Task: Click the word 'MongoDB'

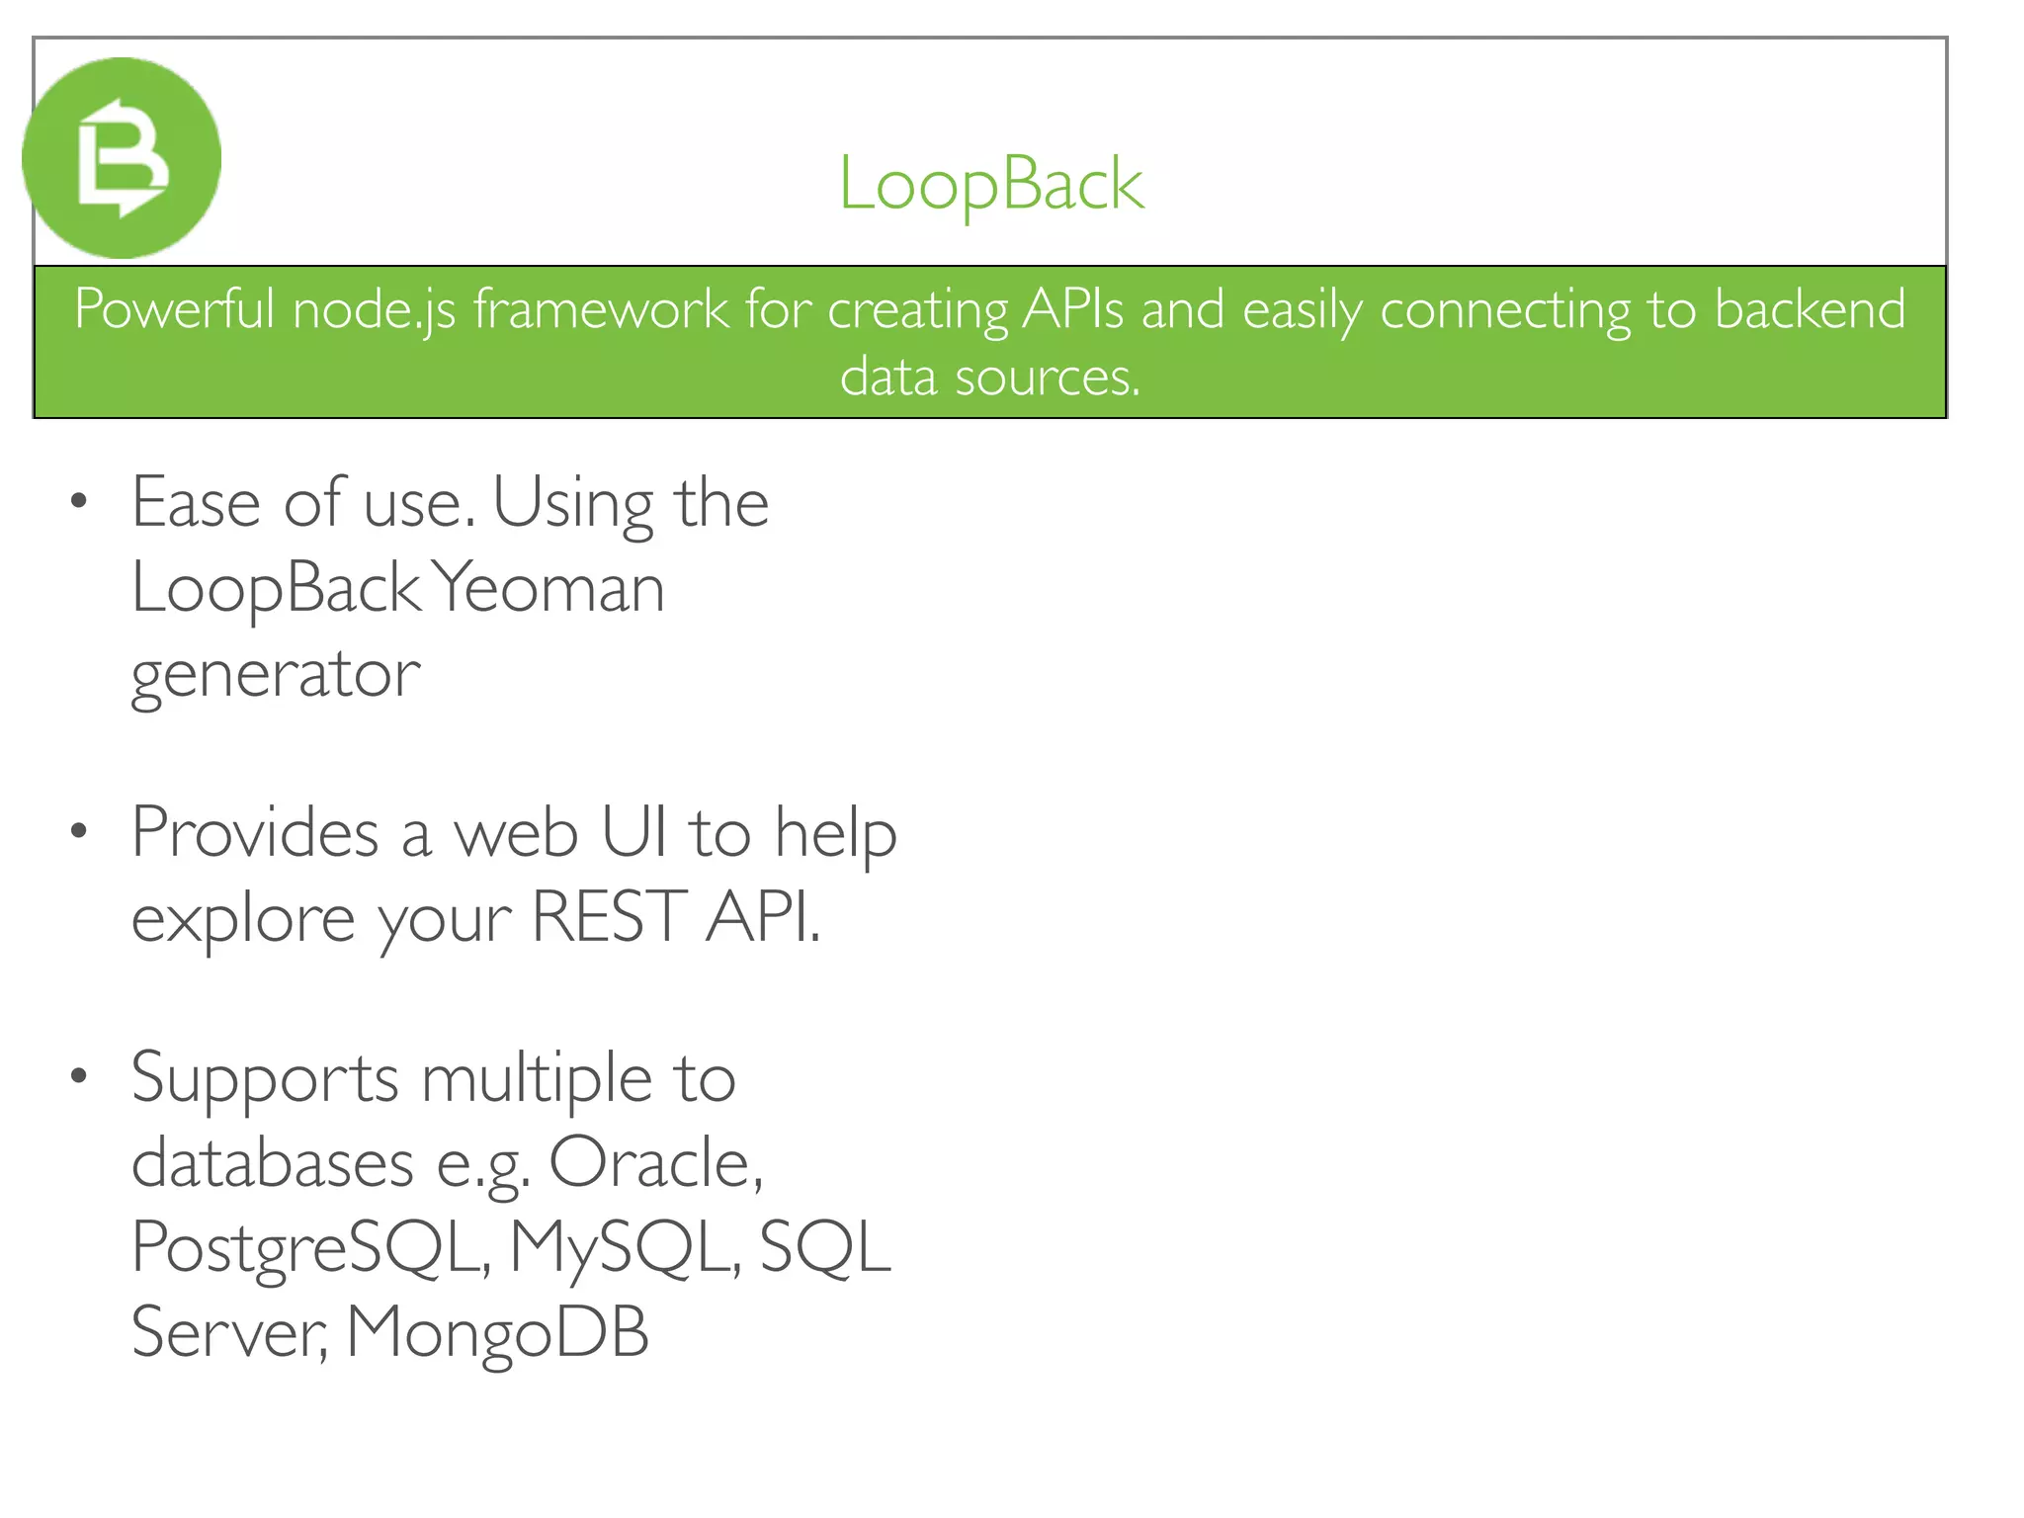Action: [x=497, y=1332]
